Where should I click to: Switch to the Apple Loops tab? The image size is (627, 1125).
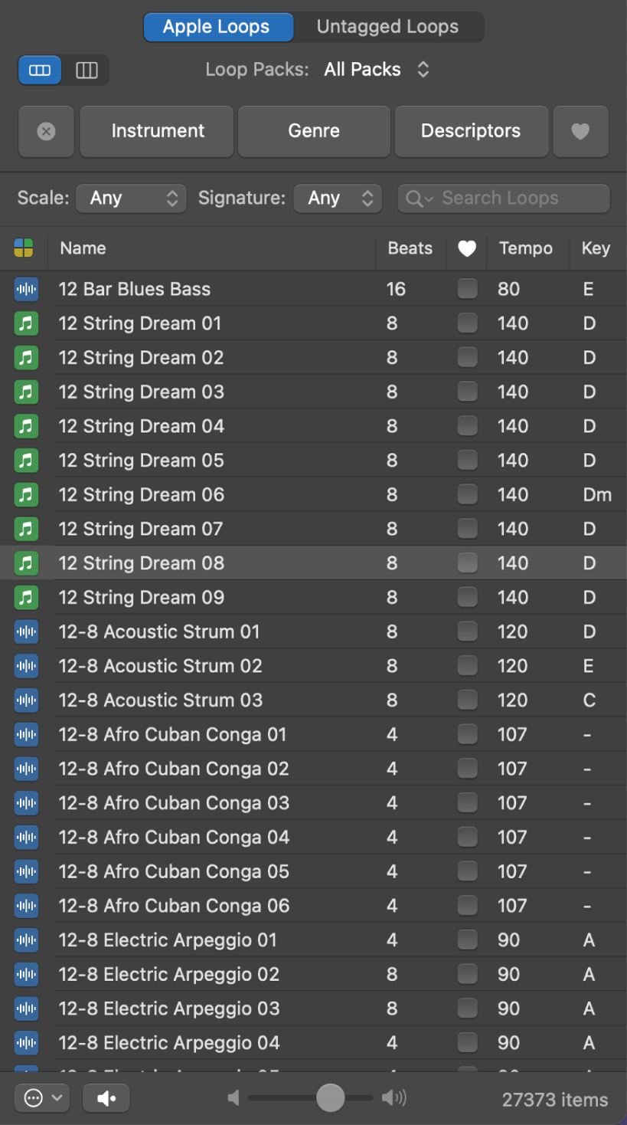(217, 27)
